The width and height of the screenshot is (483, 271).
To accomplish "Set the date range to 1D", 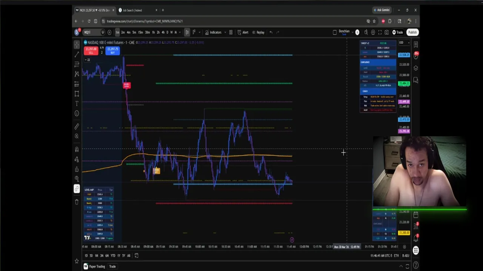I will click(86, 256).
